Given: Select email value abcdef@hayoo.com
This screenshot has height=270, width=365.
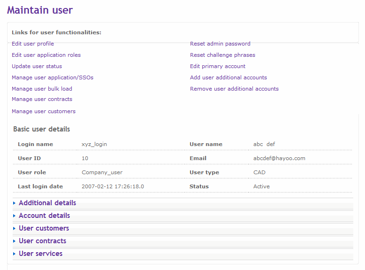Looking at the screenshot, I should coord(279,158).
